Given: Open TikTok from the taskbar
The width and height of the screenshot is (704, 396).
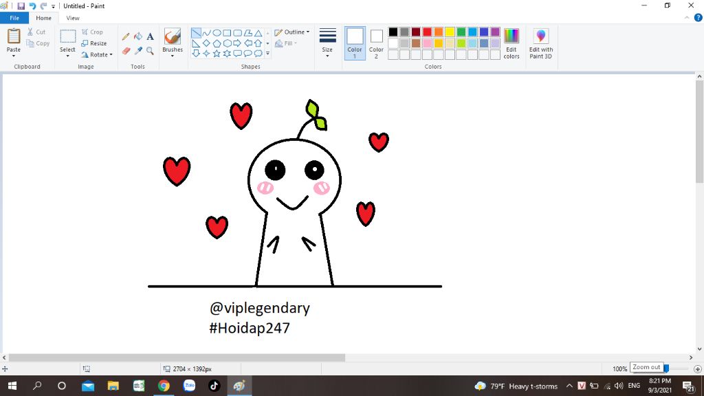Looking at the screenshot, I should tap(214, 386).
